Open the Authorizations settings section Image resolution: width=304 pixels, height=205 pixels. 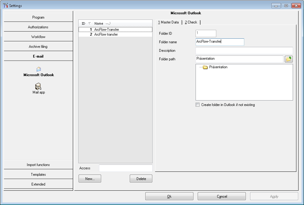(x=38, y=27)
